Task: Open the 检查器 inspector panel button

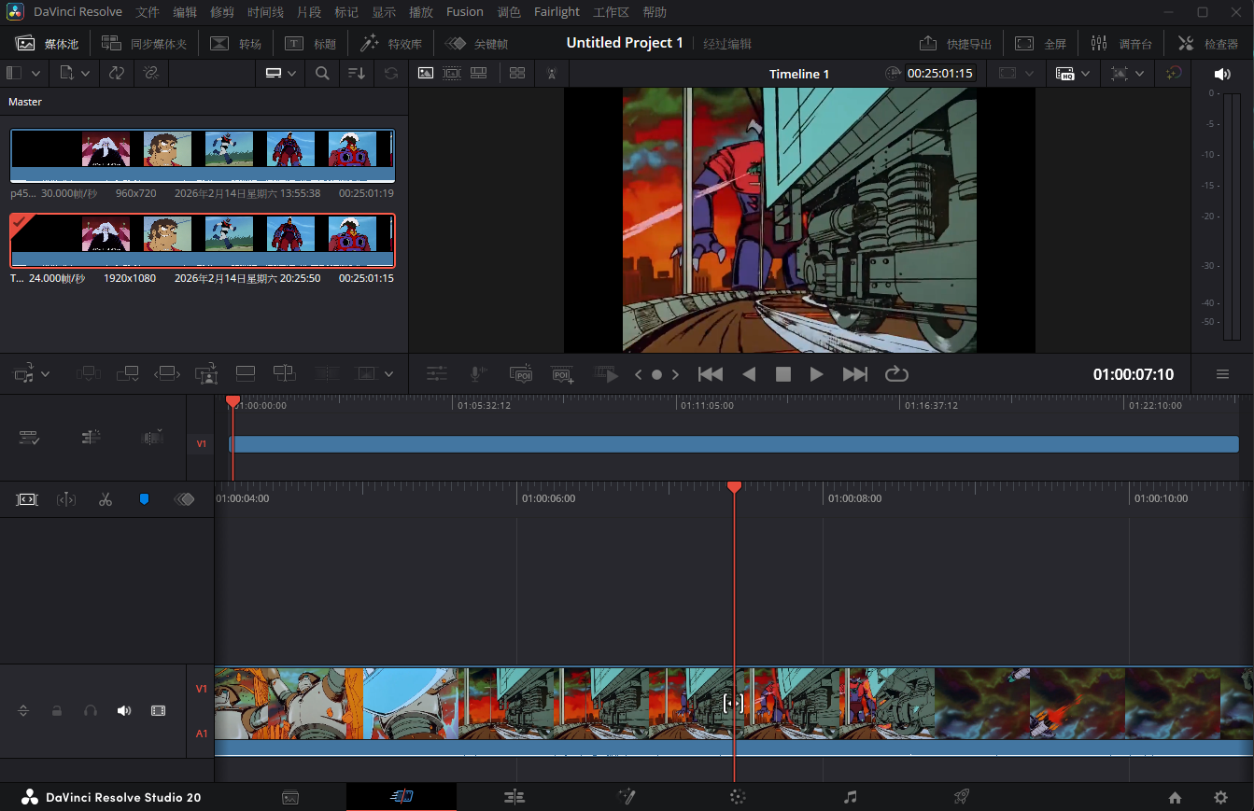Action: 1208,44
